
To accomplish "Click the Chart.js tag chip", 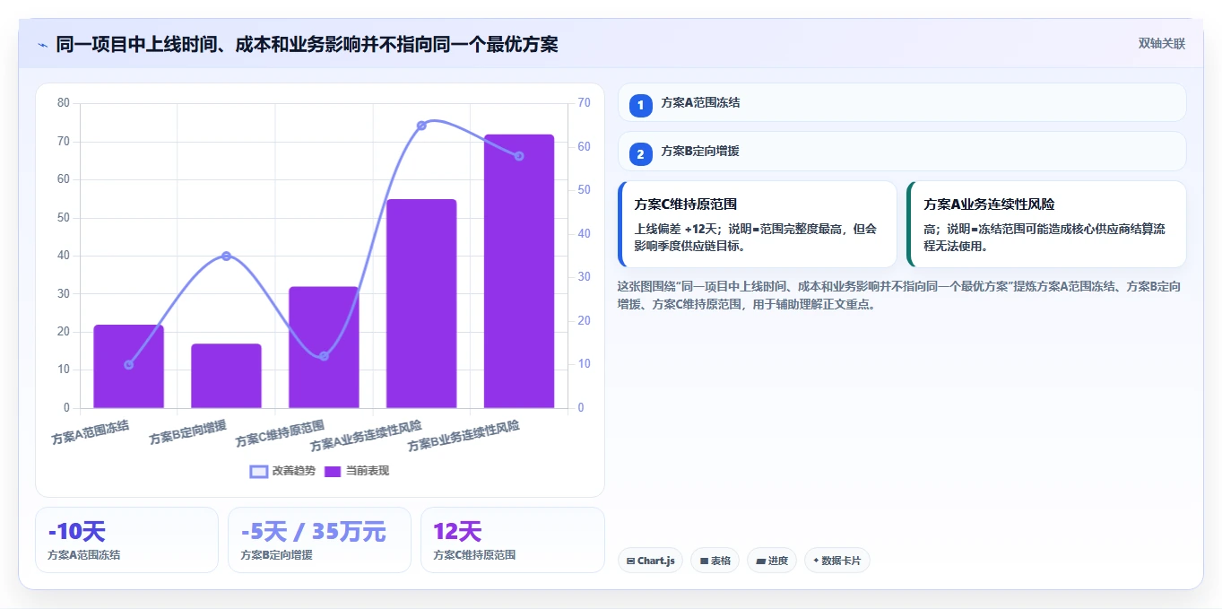I will tap(651, 561).
